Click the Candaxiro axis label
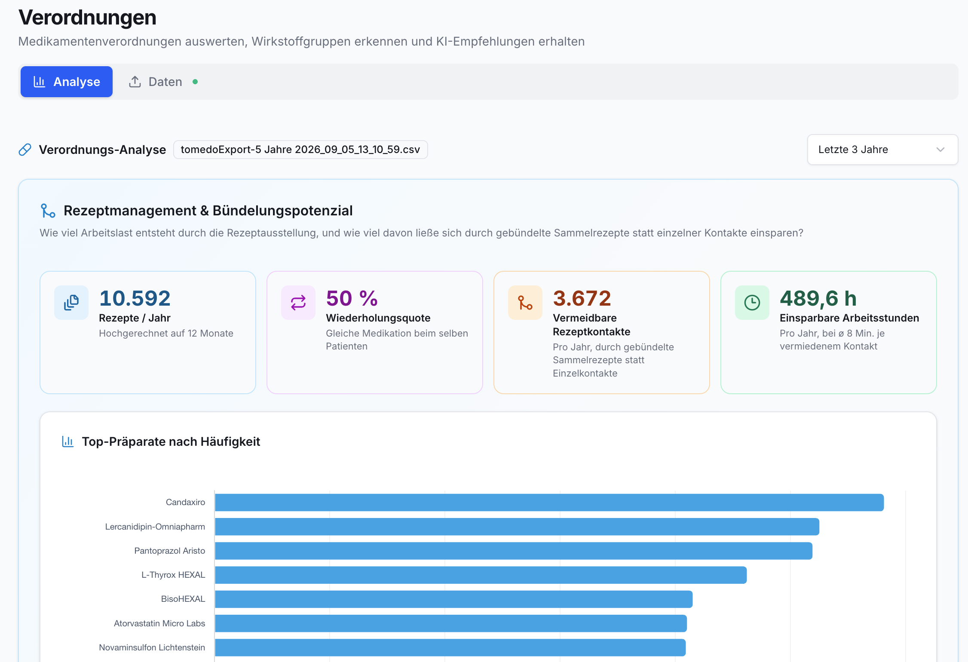 [185, 502]
